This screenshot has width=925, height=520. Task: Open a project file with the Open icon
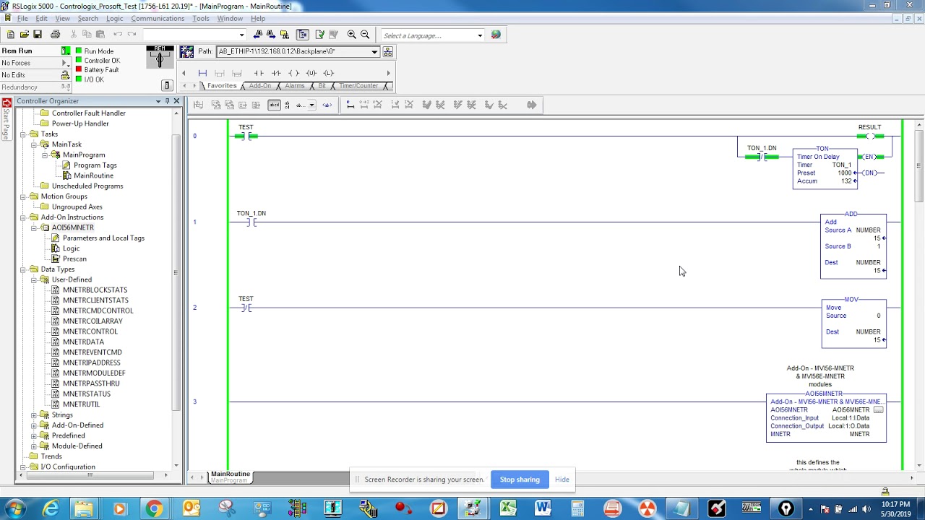pos(24,35)
